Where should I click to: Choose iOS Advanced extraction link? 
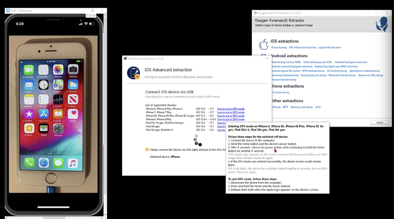[303, 48]
